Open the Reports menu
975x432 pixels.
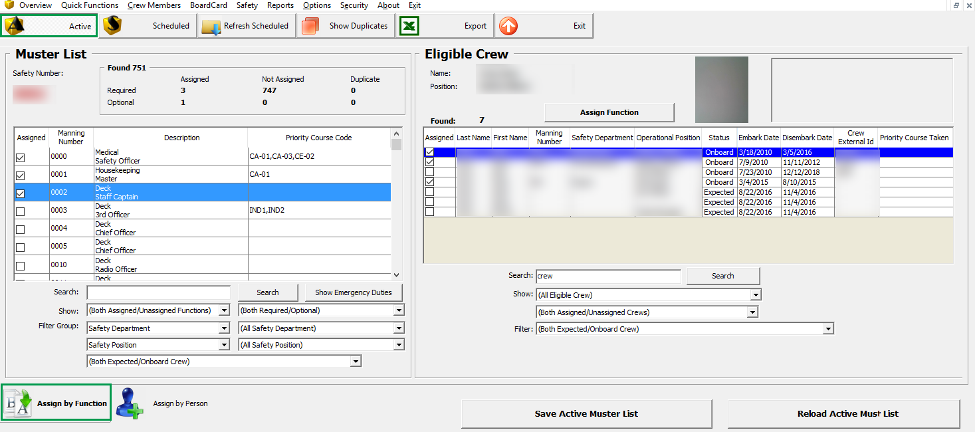click(280, 5)
